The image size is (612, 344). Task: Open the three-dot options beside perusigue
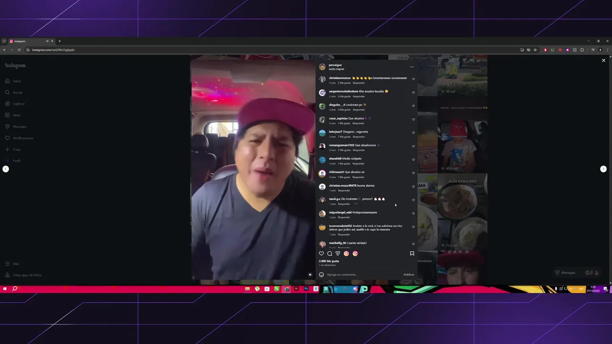pyautogui.click(x=412, y=67)
